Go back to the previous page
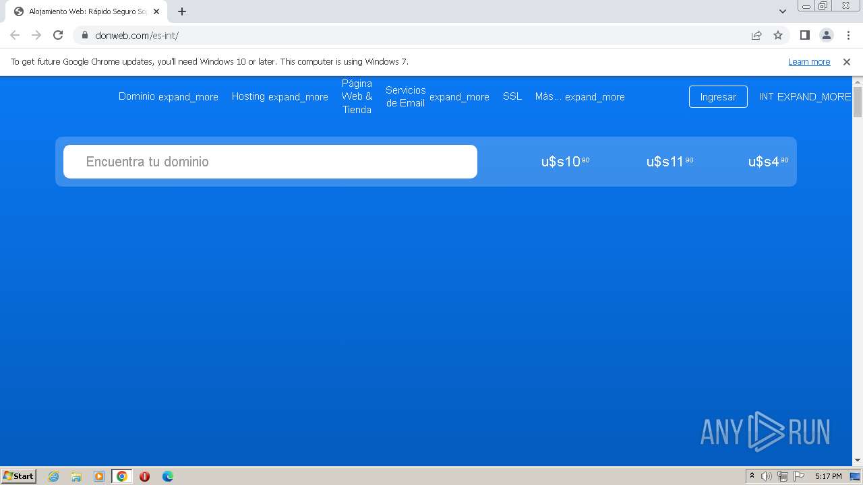863x485 pixels. tap(15, 35)
